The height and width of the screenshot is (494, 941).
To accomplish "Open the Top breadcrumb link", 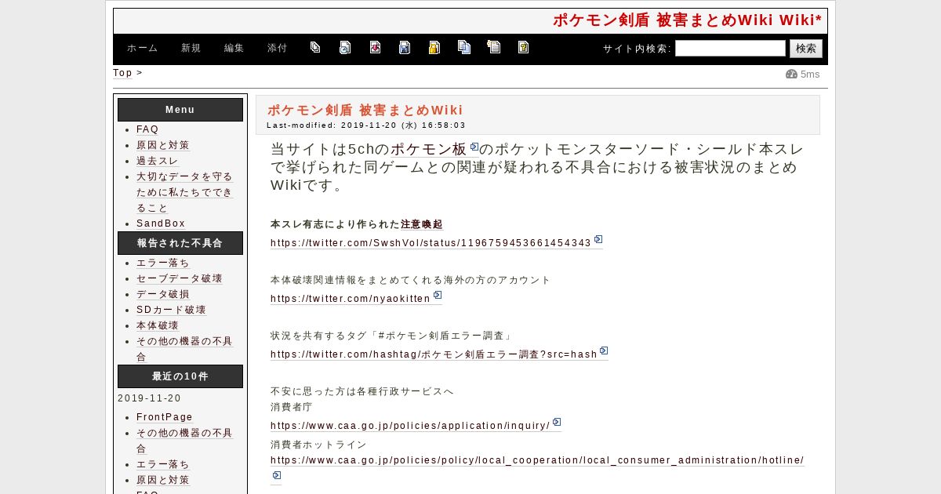I will [x=122, y=73].
